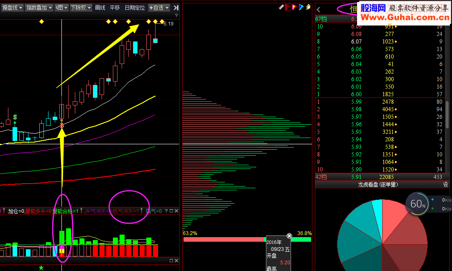Screen dimensions: 452x271
Task: Click the red section of chip ratio bar
Action: coord(224,239)
